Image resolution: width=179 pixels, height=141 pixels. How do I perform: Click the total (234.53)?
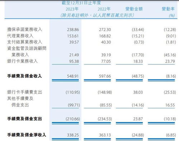(x=105, y=119)
